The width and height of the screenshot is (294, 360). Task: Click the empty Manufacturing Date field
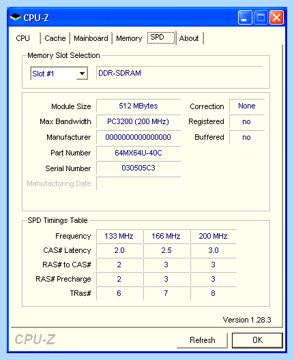[138, 183]
